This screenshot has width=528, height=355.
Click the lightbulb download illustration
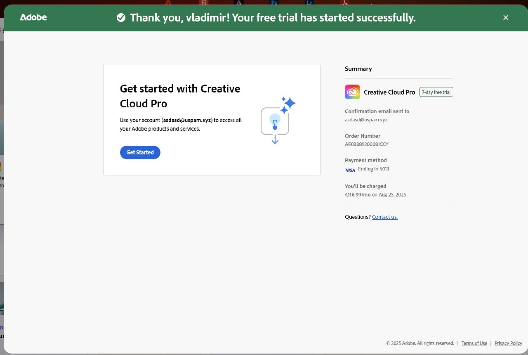tap(278, 120)
